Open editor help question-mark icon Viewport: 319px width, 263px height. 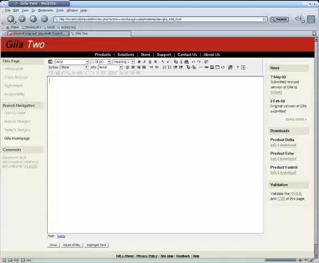coord(237,67)
